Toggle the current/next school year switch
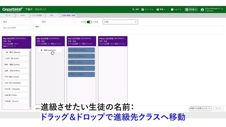Screen dimensions: 226x127 coord(89,22)
